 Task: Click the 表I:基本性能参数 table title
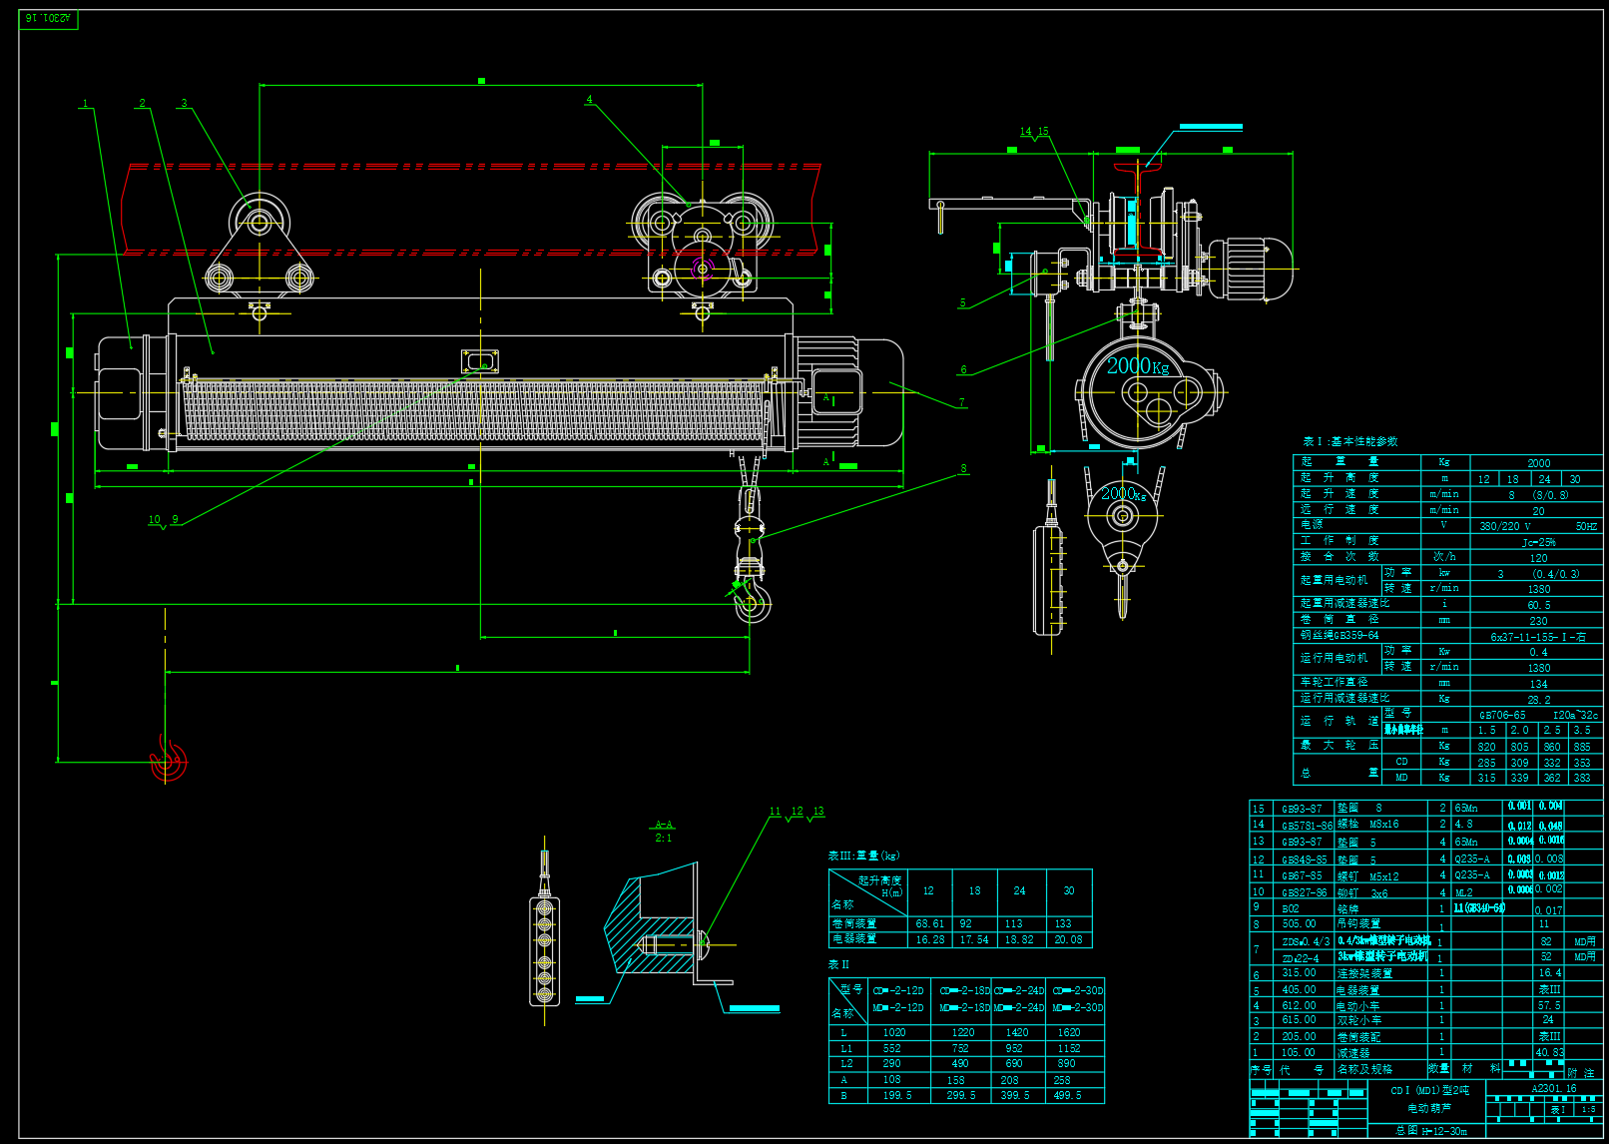(x=1349, y=441)
